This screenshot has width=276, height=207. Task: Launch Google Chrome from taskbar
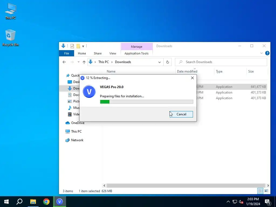click(x=46, y=202)
